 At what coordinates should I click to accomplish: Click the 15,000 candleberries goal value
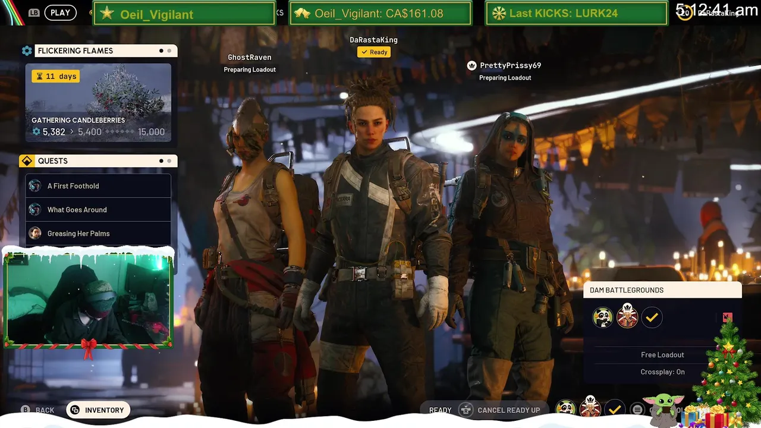click(x=151, y=132)
